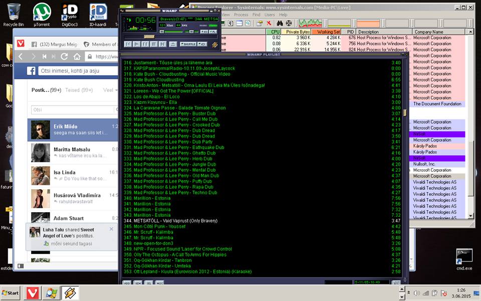Toggle Repeat mode in Winamp

tap(202, 44)
